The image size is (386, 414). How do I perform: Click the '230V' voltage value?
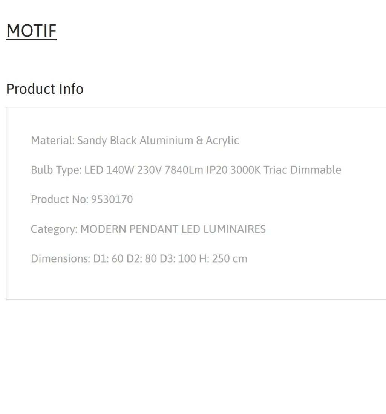[149, 170]
